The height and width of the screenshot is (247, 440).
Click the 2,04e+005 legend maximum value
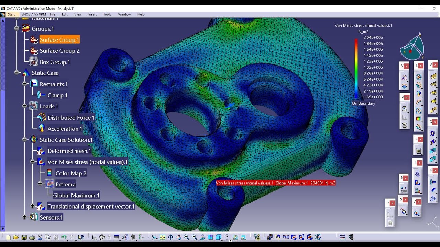373,37
